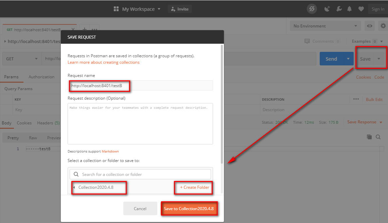
Task: Open Examples dropdown
Action: point(367,41)
